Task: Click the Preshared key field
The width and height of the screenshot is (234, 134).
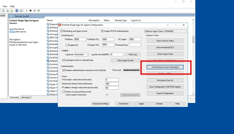Action: 135,45
